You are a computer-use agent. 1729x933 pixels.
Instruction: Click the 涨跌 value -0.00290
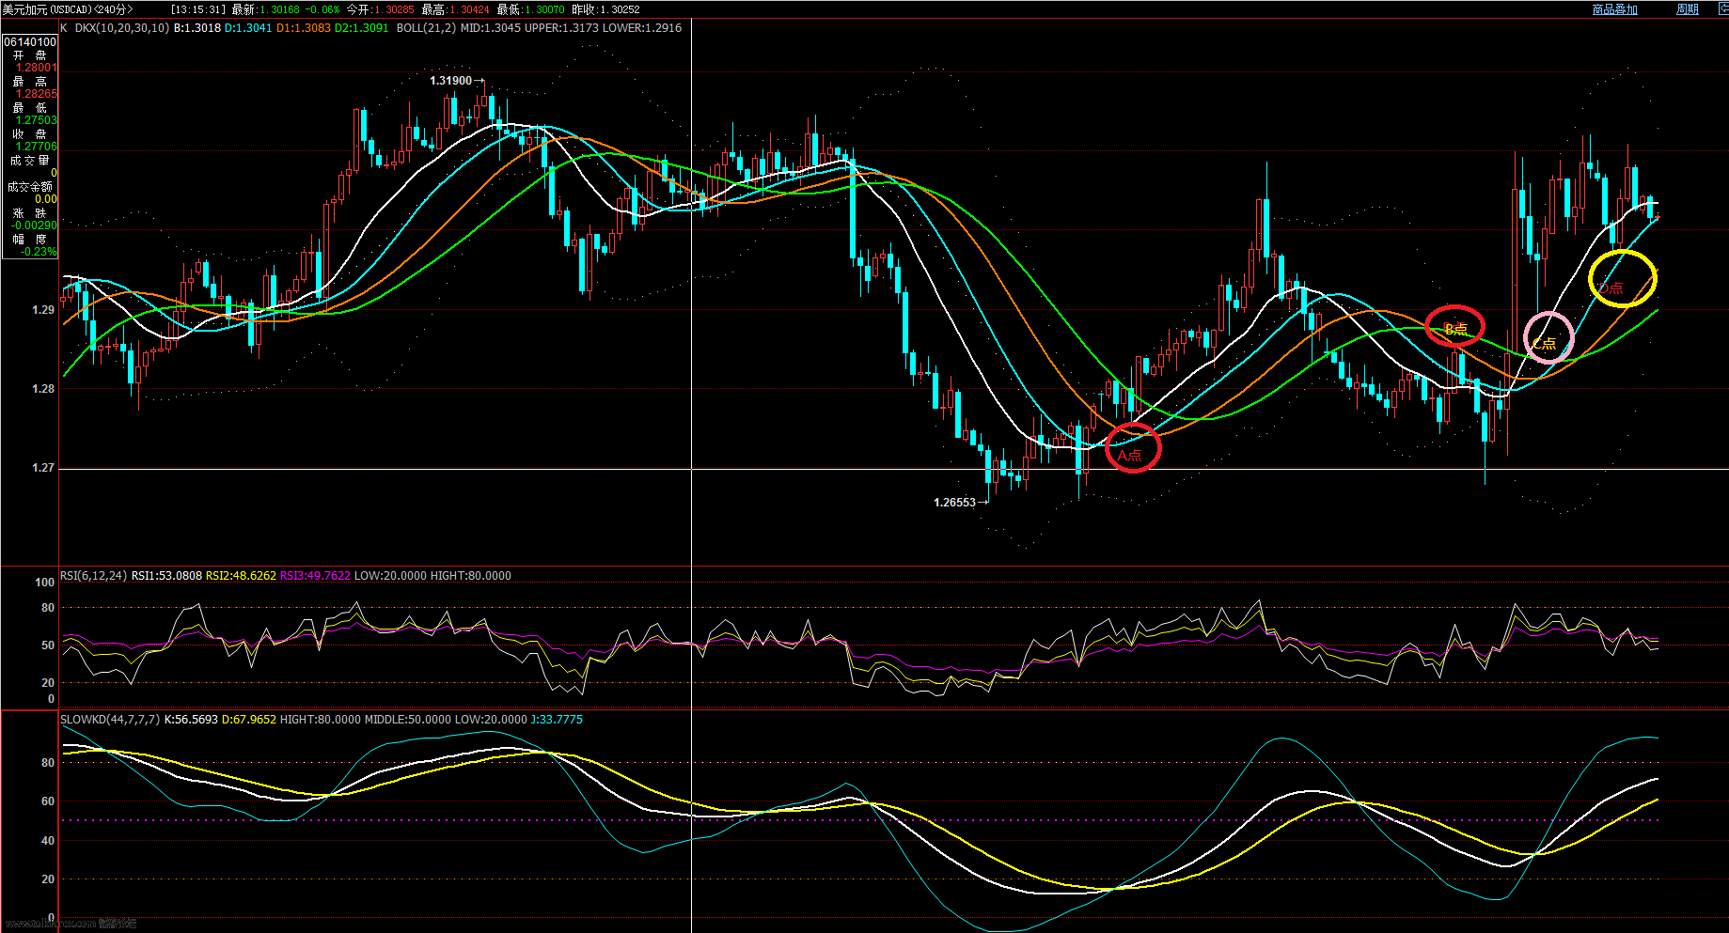(34, 225)
